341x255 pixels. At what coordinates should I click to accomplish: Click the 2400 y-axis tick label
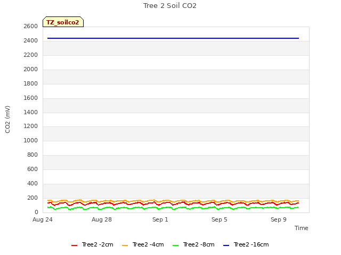[31, 40]
